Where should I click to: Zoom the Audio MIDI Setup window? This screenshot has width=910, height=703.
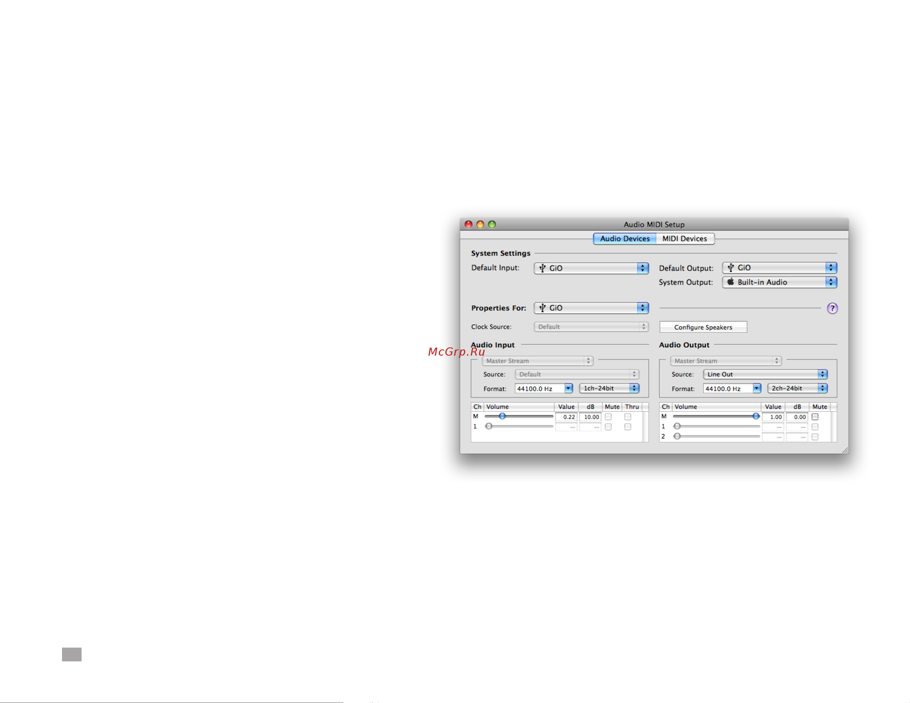(x=492, y=224)
